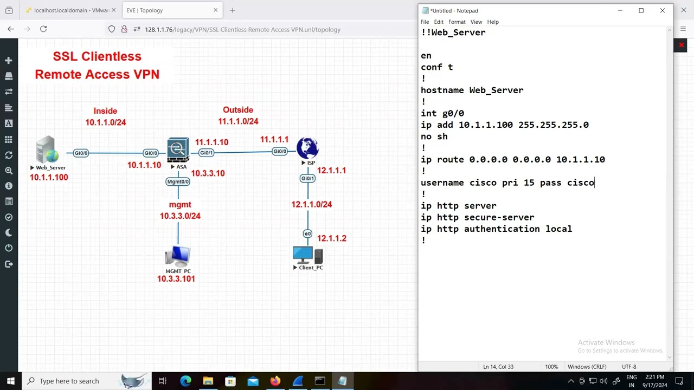Click the browser address bar URL
This screenshot has height=390, width=694.
pos(242,29)
